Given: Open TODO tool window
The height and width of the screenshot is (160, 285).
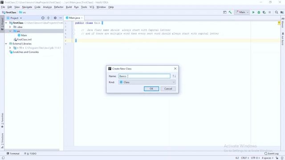Looking at the screenshot, I should coord(30,153).
